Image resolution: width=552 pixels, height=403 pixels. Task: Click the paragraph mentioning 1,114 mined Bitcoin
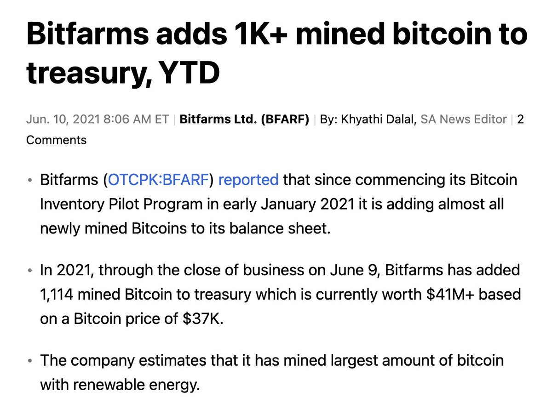pyautogui.click(x=280, y=294)
